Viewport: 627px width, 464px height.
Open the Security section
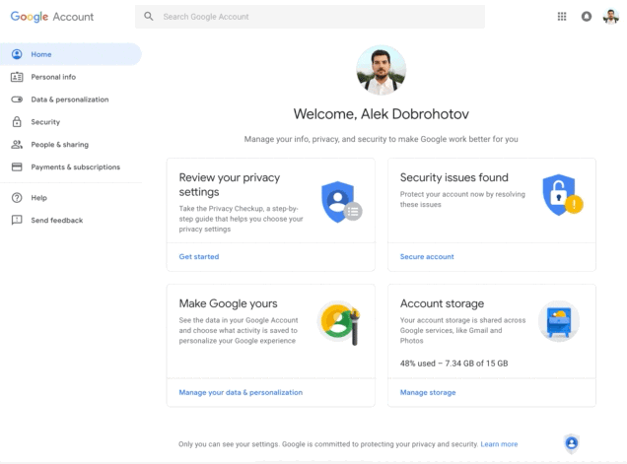[x=71, y=121]
